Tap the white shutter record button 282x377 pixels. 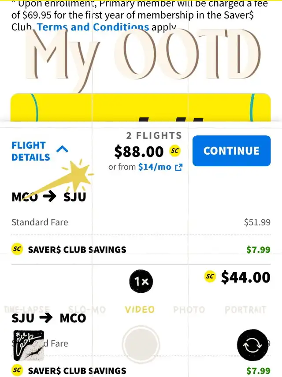tap(141, 344)
